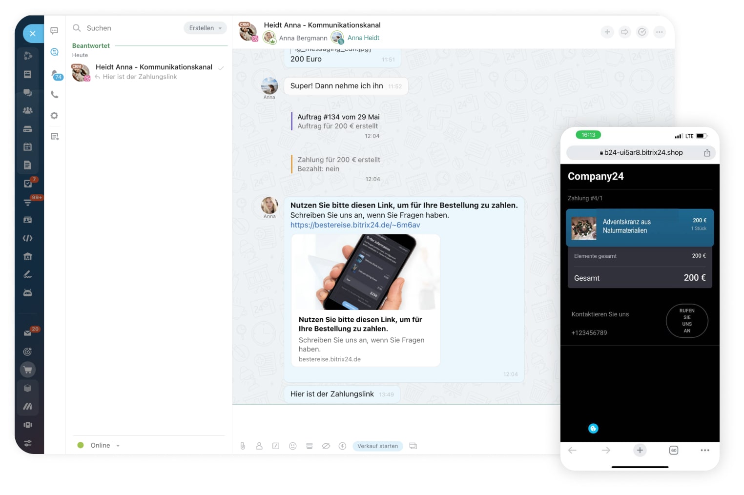744x495 pixels.
Task: Open the code brackets icon in the dark sidebar
Action: [28, 238]
